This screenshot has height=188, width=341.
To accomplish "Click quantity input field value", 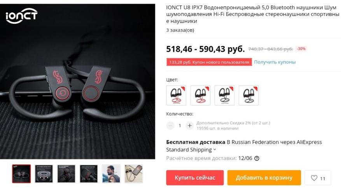I will pos(180,126).
